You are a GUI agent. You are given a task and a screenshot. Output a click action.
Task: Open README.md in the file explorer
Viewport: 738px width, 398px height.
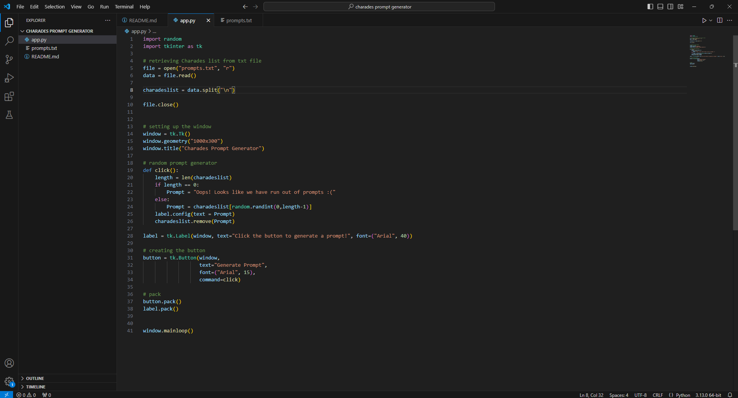(68, 56)
